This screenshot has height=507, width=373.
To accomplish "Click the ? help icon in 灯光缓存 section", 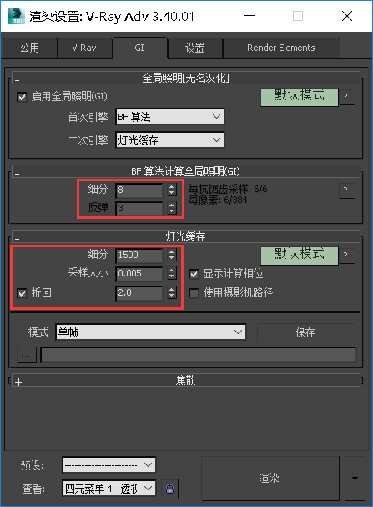I will click(x=346, y=256).
